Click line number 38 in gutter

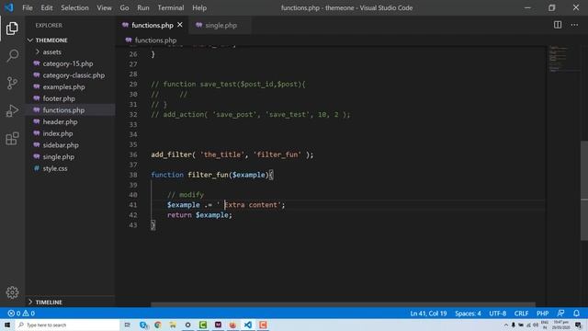pos(133,175)
